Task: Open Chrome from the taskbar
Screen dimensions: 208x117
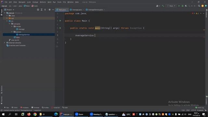Action: [35, 114]
